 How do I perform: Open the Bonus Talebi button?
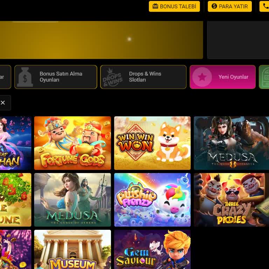click(174, 6)
